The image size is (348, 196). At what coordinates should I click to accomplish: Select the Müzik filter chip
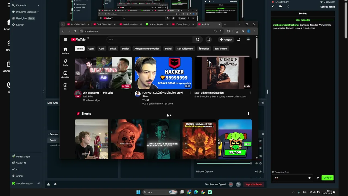113,49
